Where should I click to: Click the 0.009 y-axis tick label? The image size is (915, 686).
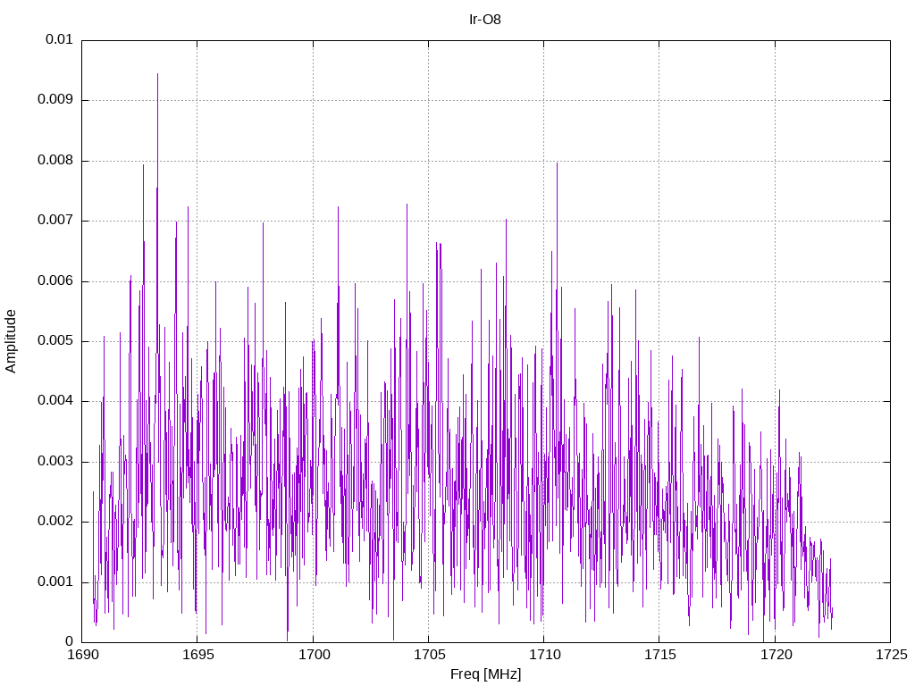coord(55,100)
